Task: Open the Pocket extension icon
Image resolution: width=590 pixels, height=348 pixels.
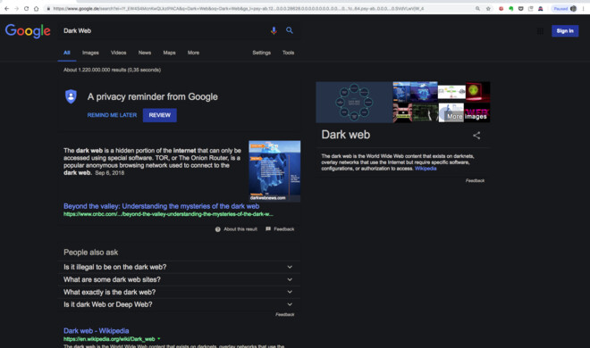Action: coord(521,8)
